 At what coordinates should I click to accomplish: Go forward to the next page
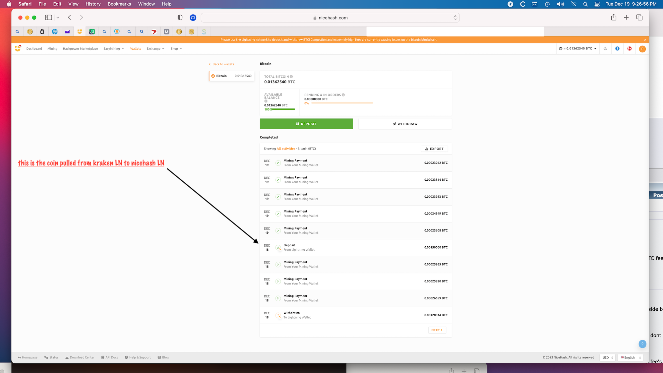tap(82, 18)
